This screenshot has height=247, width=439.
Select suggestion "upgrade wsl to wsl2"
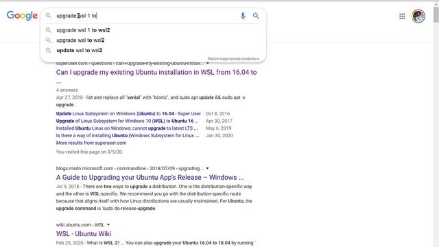coord(154,40)
